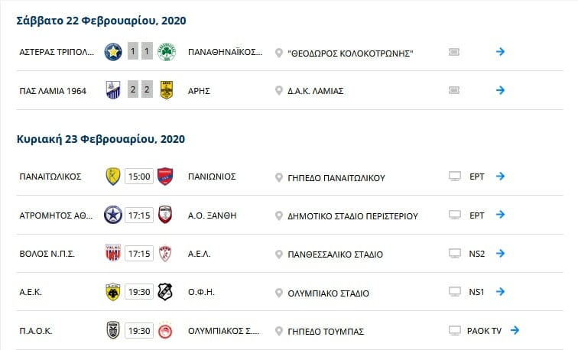Click the Panionios red and blue crest
This screenshot has height=350, width=578.
click(x=165, y=177)
